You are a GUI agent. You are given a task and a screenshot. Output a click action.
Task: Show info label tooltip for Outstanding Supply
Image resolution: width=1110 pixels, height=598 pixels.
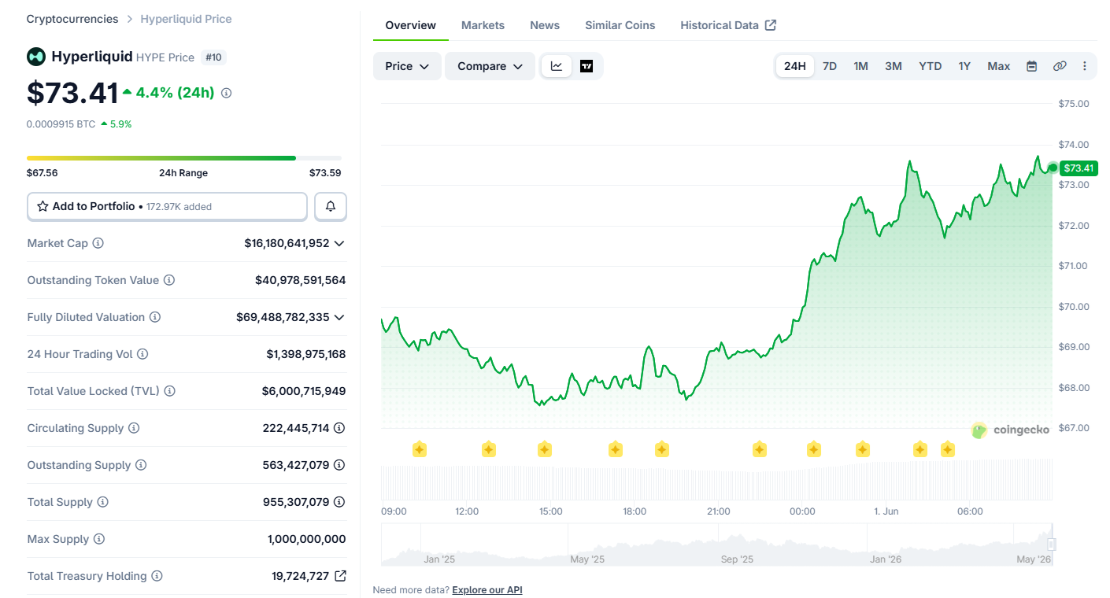point(141,465)
